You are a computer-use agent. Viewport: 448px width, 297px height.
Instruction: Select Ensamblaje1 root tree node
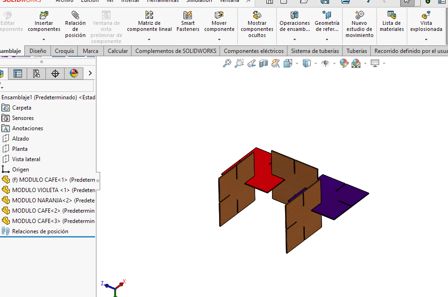coord(48,97)
